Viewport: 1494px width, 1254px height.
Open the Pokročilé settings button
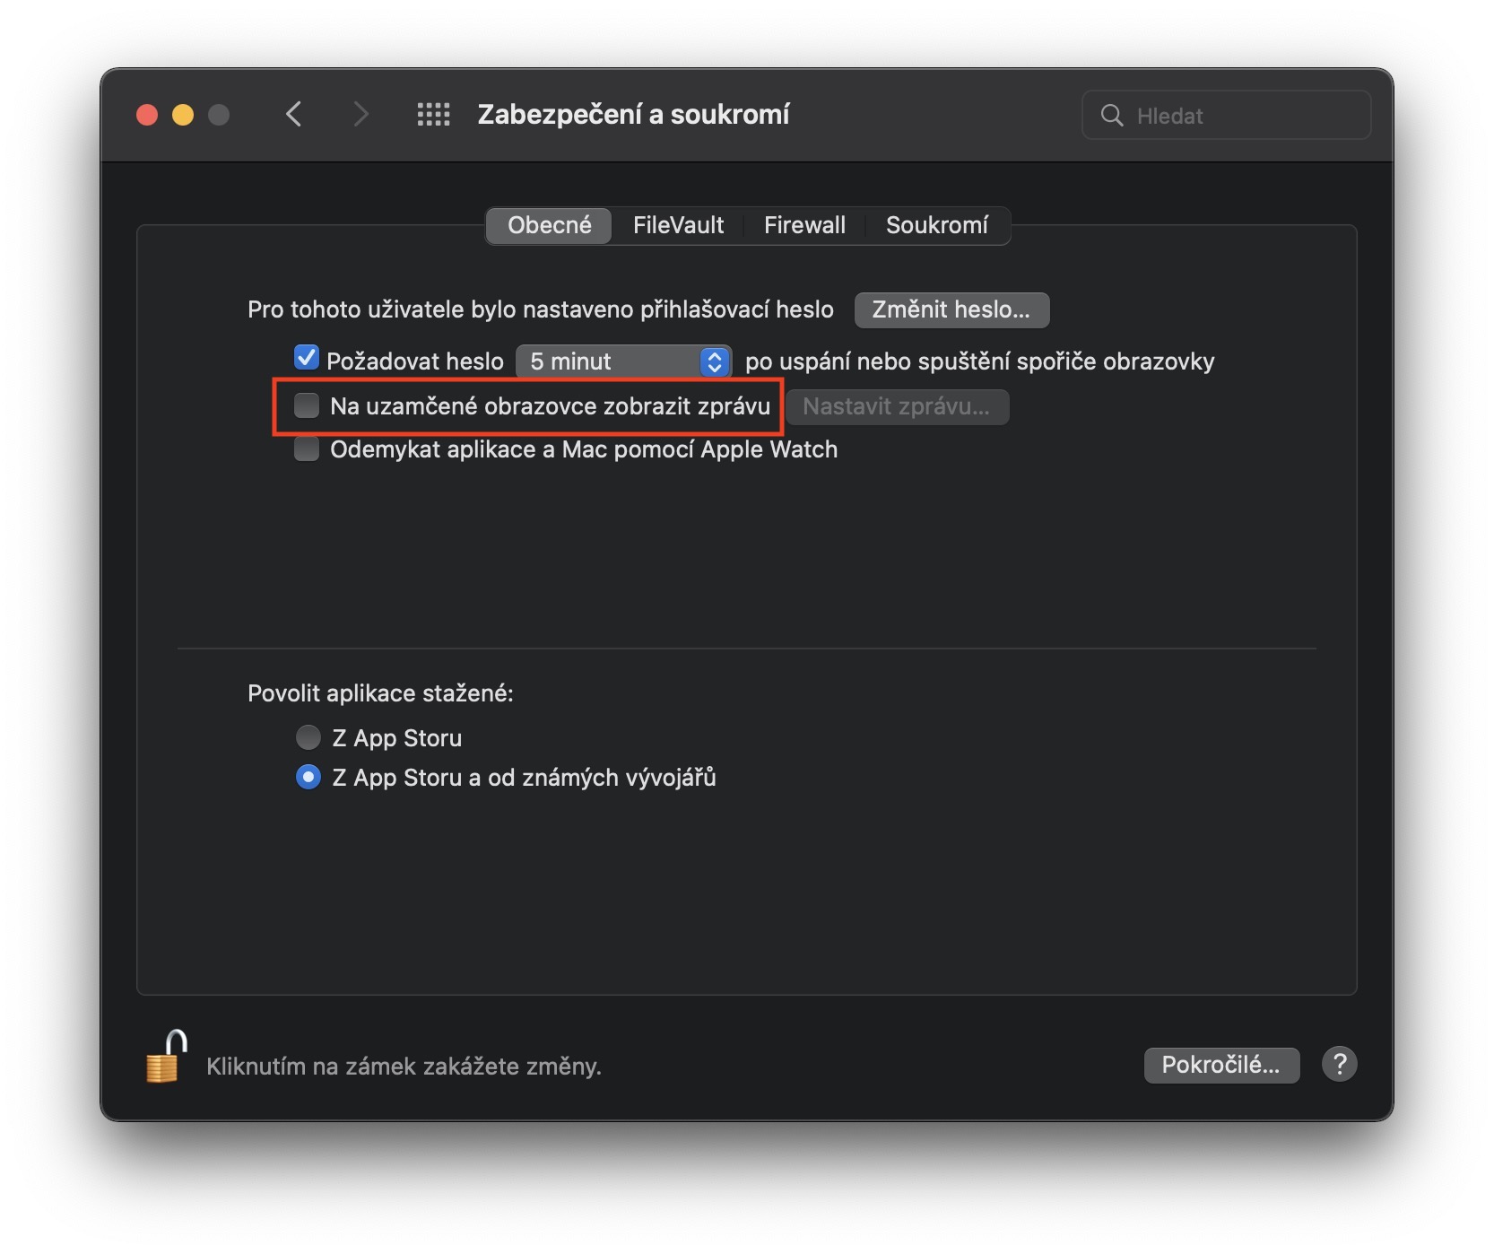pos(1220,1065)
